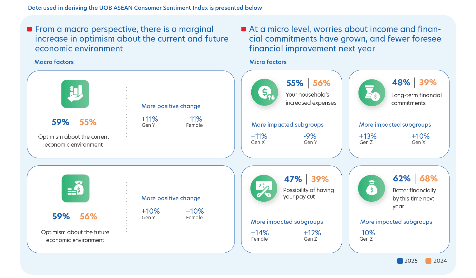Click the blue 2025 legend swatch
This screenshot has width=476, height=278.
coord(400,261)
